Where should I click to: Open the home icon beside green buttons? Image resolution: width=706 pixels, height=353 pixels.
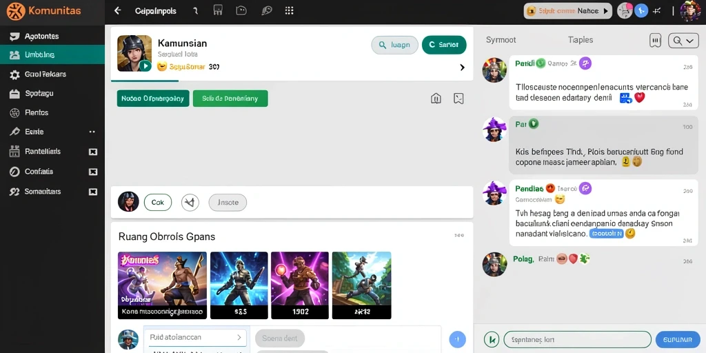(x=436, y=98)
